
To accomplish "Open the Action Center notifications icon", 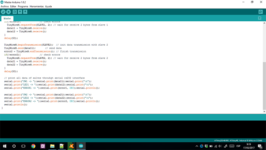I will (x=260, y=146).
